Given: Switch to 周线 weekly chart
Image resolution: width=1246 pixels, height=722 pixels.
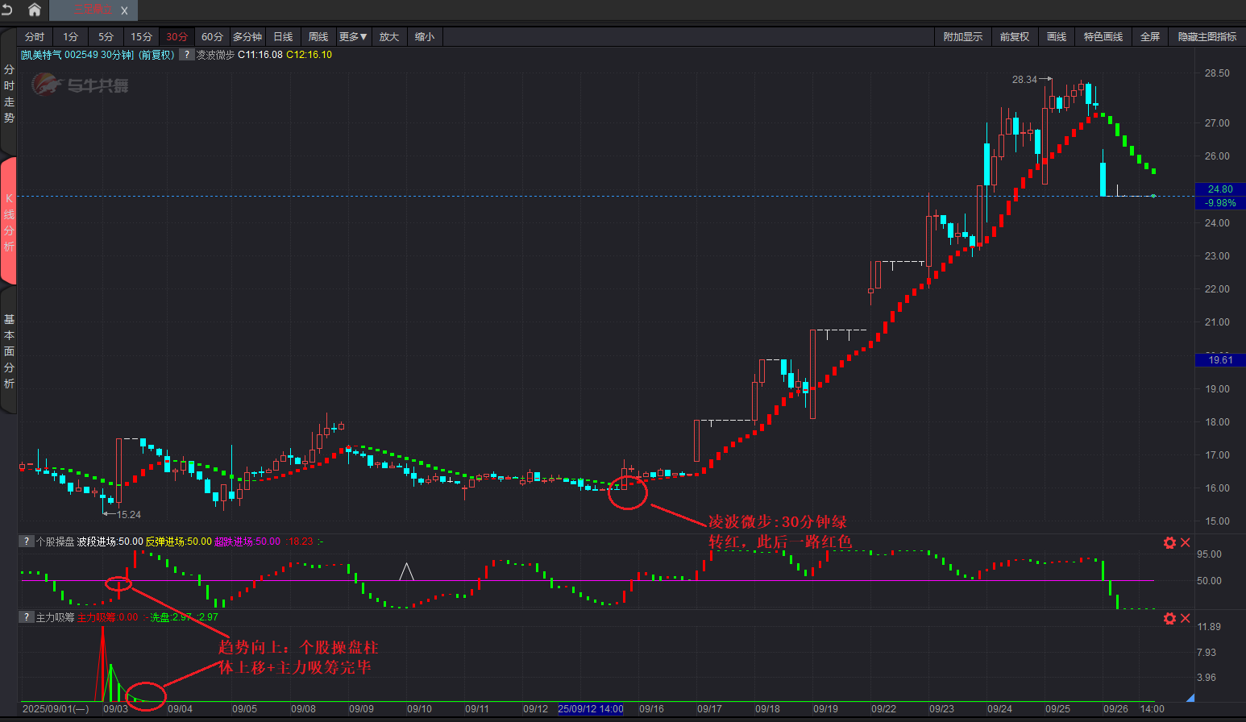Looking at the screenshot, I should 318,37.
